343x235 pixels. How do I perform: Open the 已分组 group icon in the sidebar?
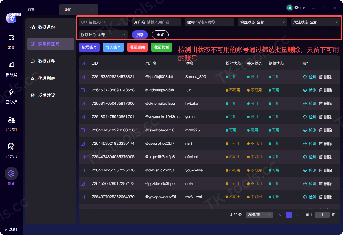point(11,120)
